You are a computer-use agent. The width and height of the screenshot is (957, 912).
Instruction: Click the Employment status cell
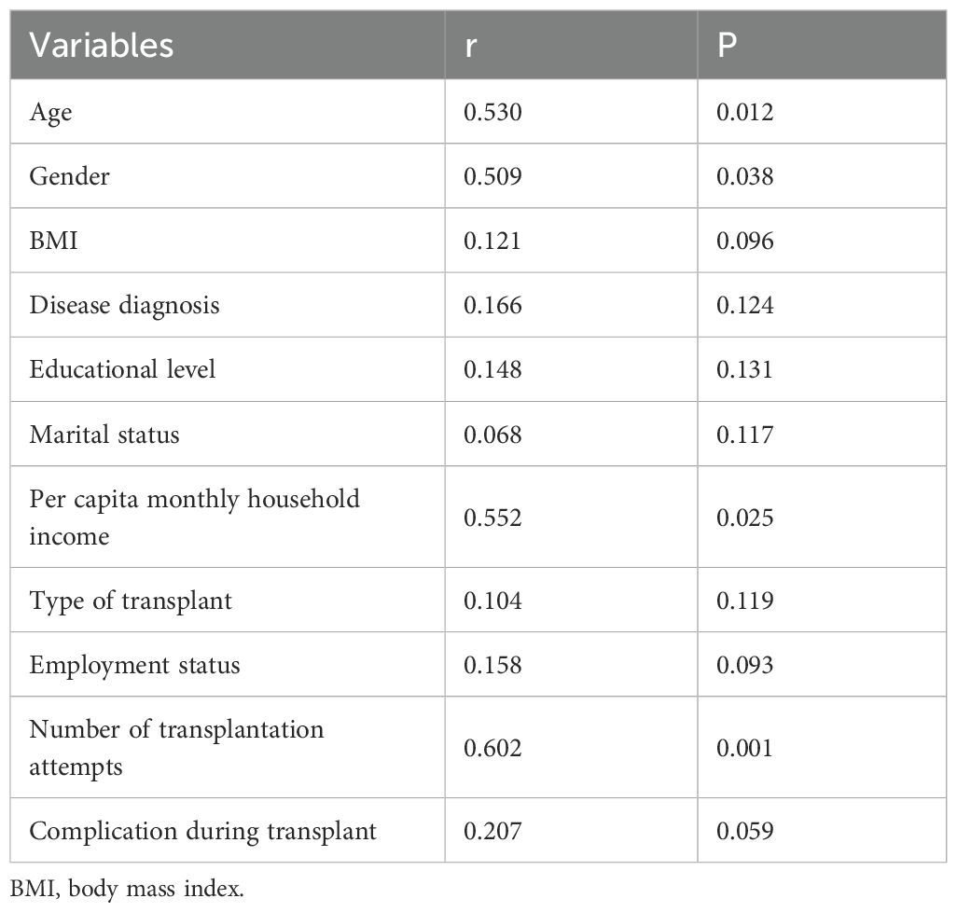[x=134, y=665]
